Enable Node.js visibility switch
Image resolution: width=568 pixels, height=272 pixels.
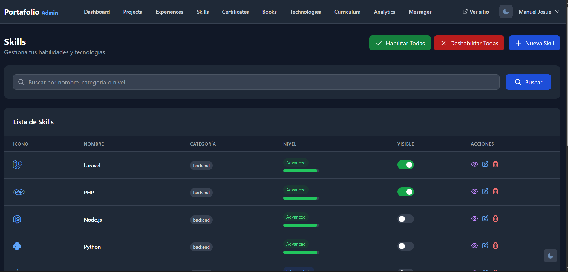click(405, 219)
